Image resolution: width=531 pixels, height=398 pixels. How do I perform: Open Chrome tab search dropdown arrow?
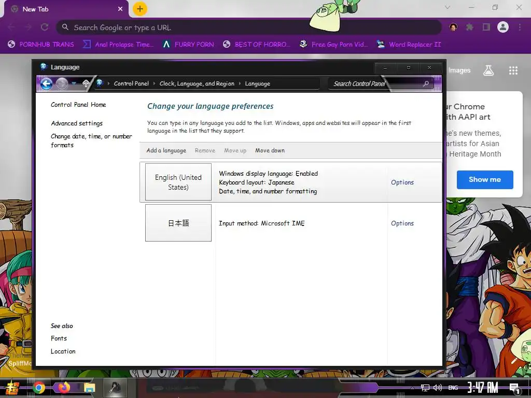[448, 7]
